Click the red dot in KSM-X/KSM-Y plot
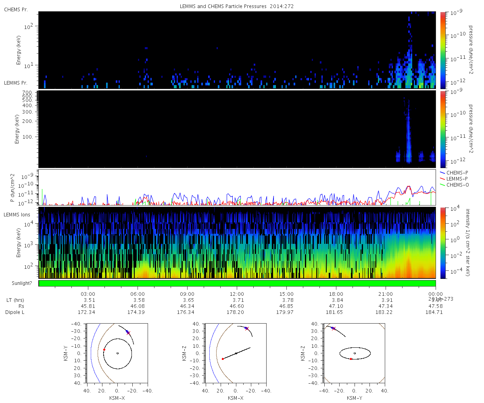The image size is (484, 403). (104, 350)
